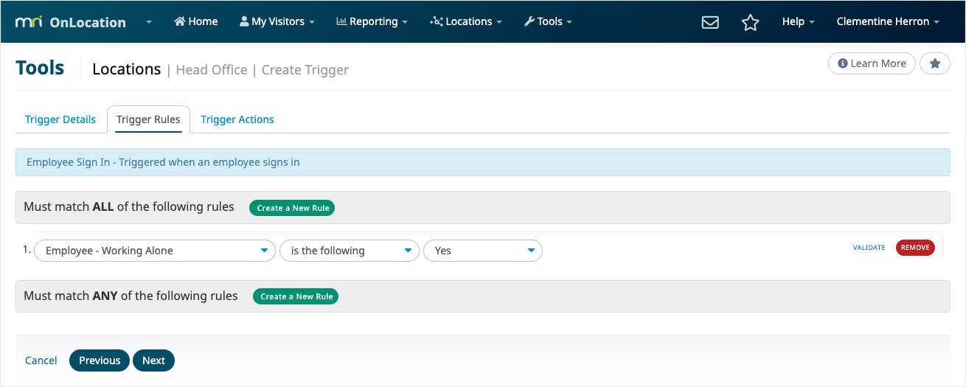Select the Trigger Rules tab
The width and height of the screenshot is (966, 387).
click(x=148, y=119)
